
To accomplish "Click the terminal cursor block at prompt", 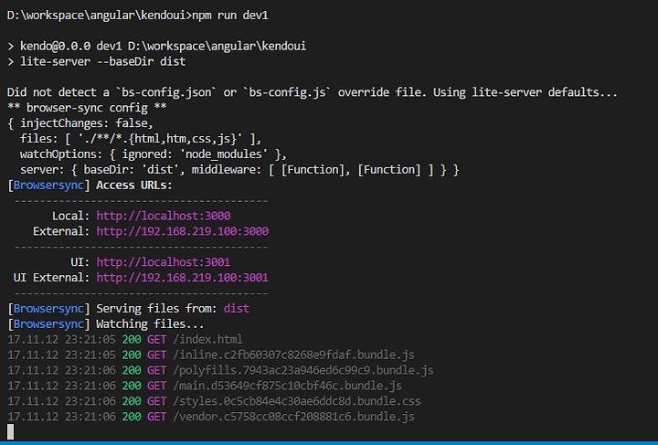I will coord(10,432).
